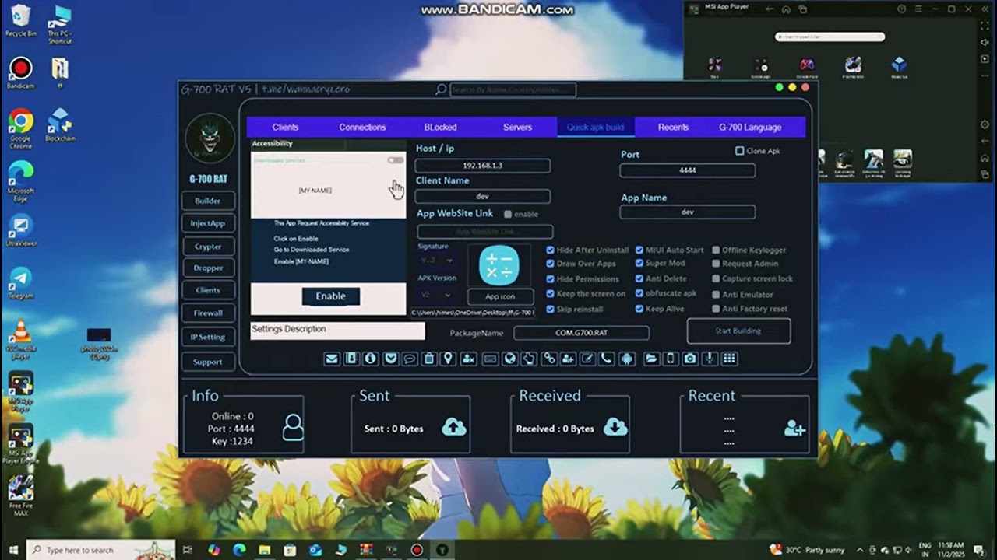Click IP Setting in left sidebar
997x560 pixels.
[x=208, y=337]
